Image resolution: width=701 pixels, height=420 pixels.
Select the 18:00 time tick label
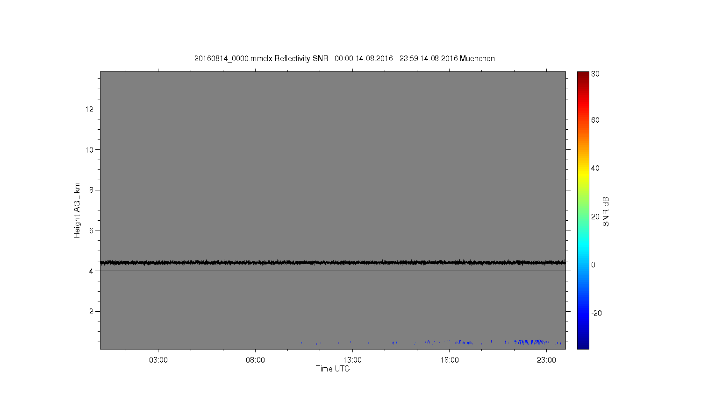point(449,360)
